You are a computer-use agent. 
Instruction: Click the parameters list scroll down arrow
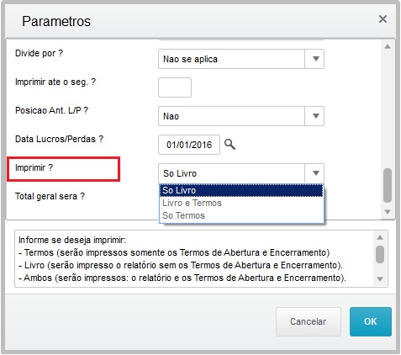click(x=388, y=212)
